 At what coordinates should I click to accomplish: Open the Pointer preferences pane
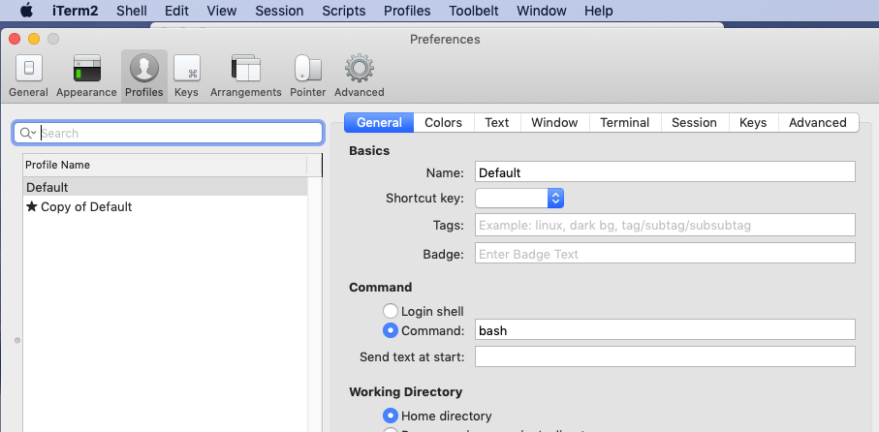tap(308, 76)
